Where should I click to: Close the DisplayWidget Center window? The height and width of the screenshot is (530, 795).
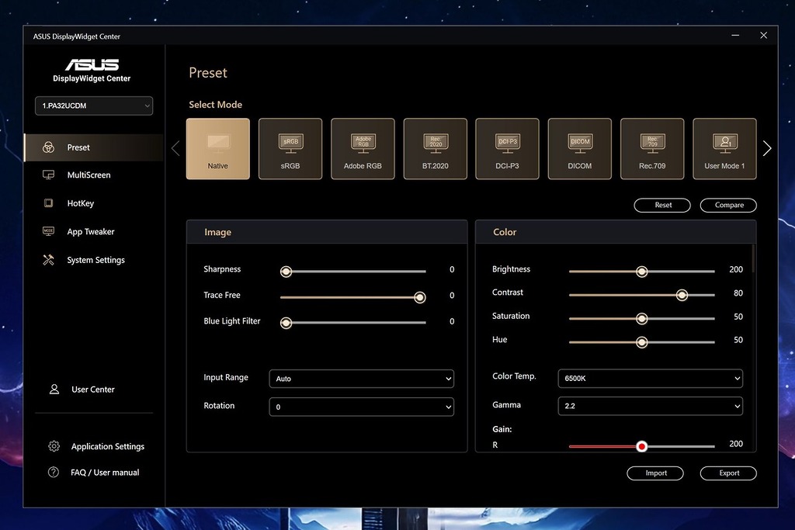coord(764,36)
